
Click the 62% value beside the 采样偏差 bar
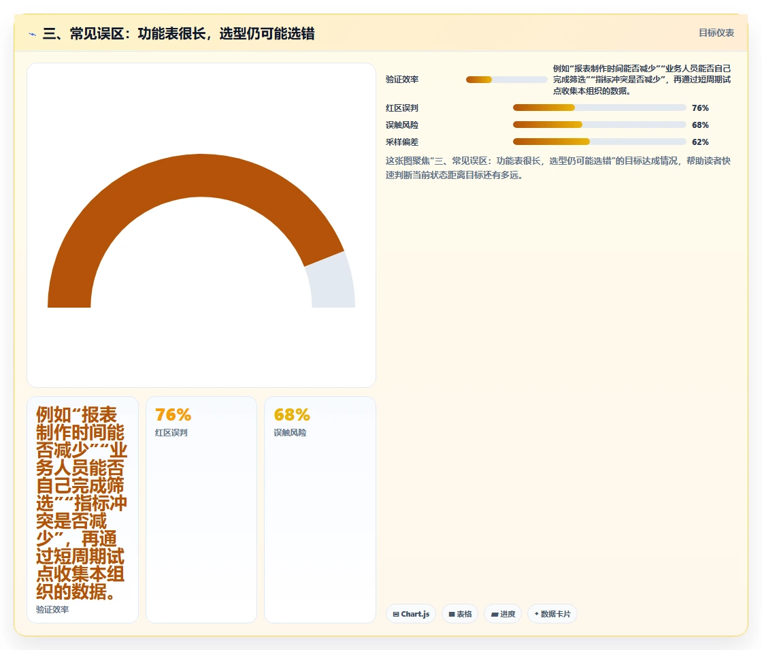click(700, 142)
